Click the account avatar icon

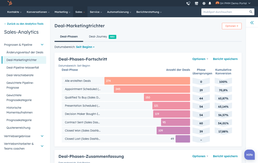pyautogui.click(x=217, y=3)
